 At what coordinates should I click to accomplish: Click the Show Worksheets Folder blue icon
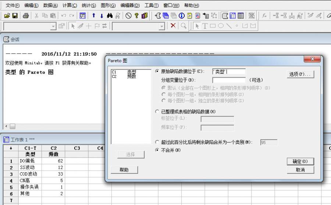[165, 15]
